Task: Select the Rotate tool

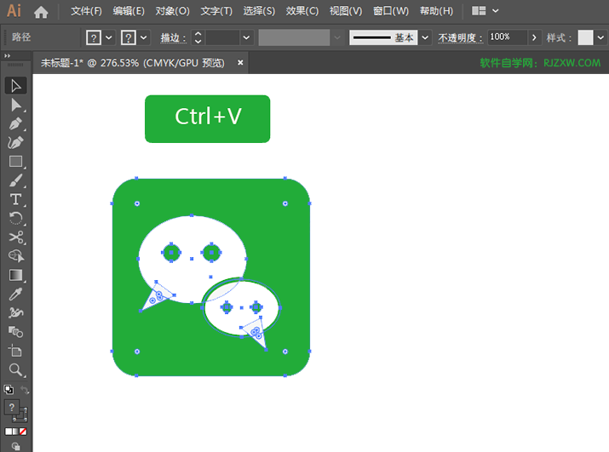Action: click(x=15, y=218)
